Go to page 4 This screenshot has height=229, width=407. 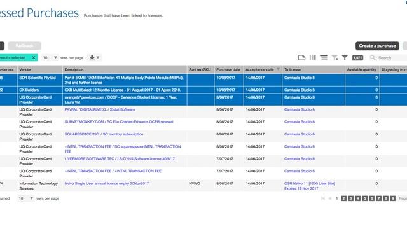pyautogui.click(x=357, y=198)
